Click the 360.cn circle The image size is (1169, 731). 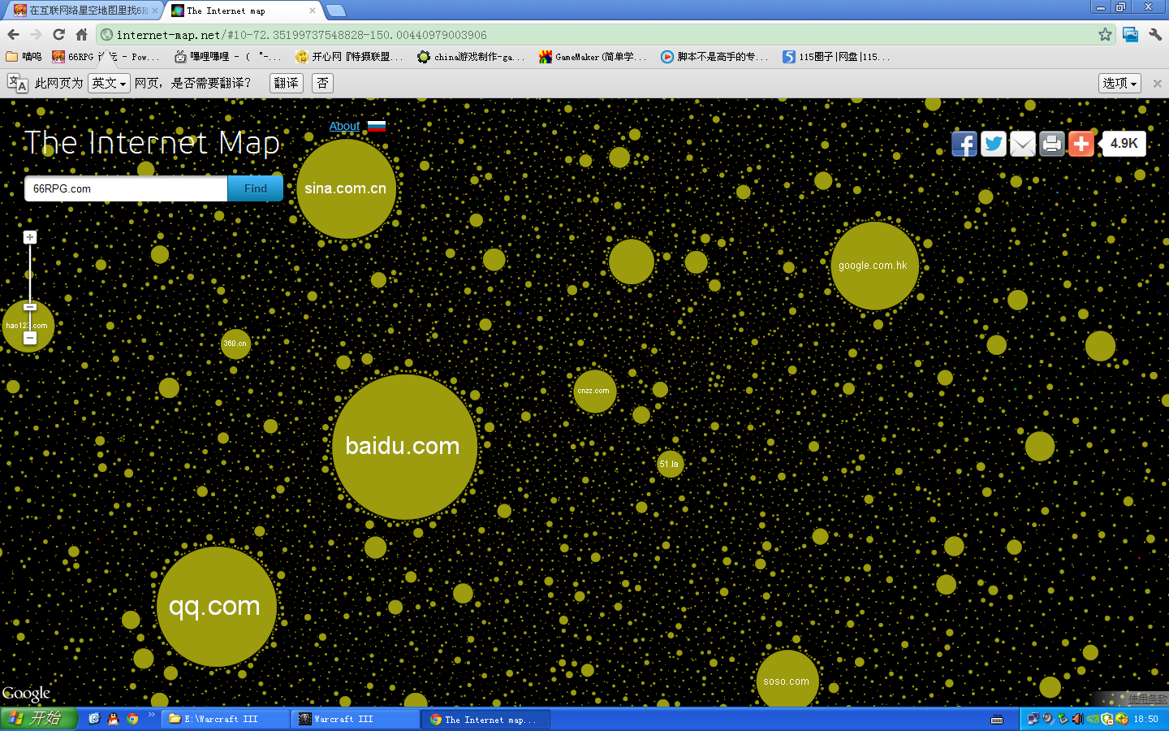[x=235, y=344]
